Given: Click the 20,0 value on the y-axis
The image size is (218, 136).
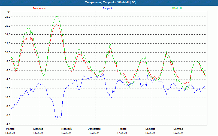Looking at the screenshot, I should click(8, 52).
